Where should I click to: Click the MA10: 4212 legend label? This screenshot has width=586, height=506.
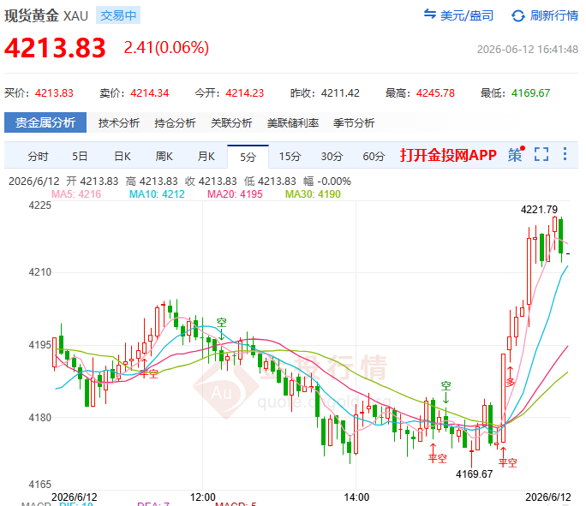coord(157,194)
